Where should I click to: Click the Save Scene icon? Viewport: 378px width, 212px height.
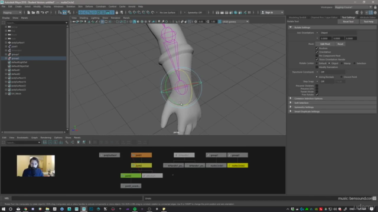pos(38,12)
